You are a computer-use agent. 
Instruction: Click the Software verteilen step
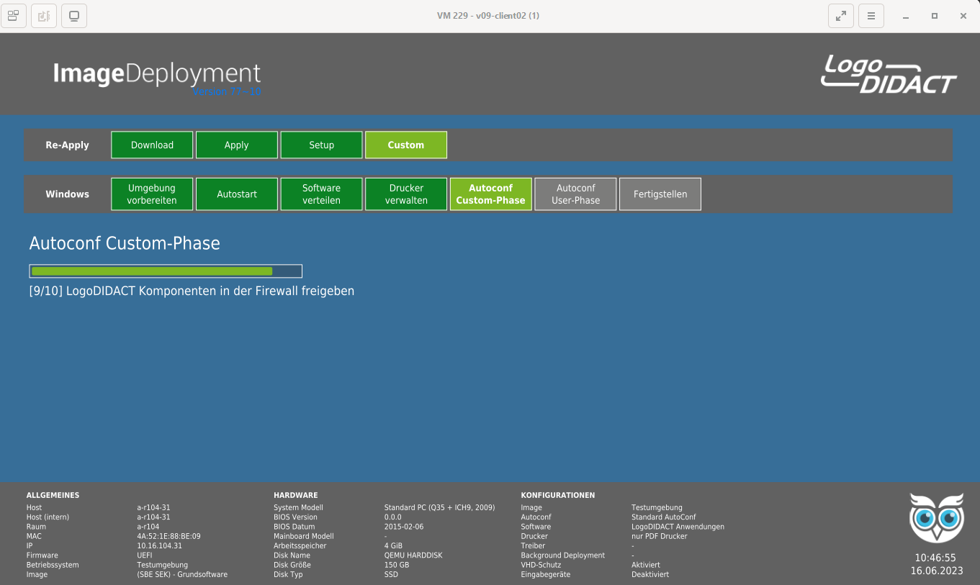[x=321, y=194]
